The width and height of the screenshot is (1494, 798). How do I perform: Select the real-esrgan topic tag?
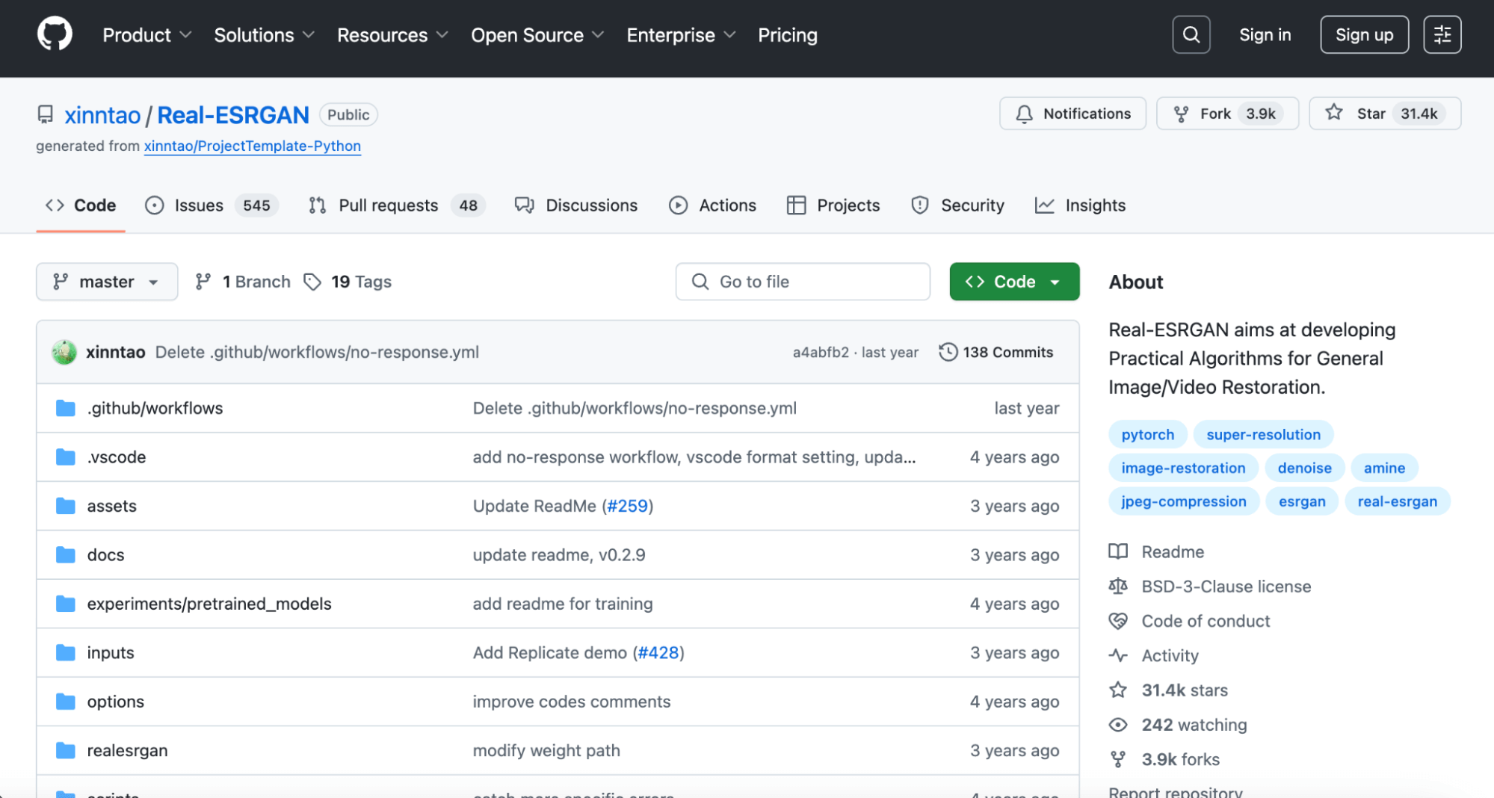(x=1397, y=502)
